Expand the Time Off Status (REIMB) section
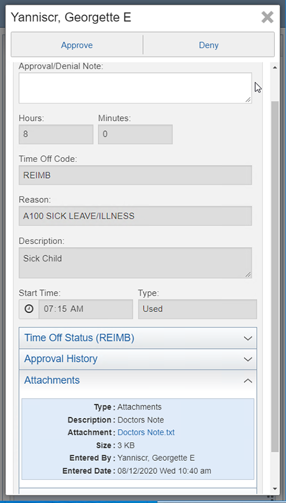Screen dimensions: 286x503 click(x=138, y=338)
